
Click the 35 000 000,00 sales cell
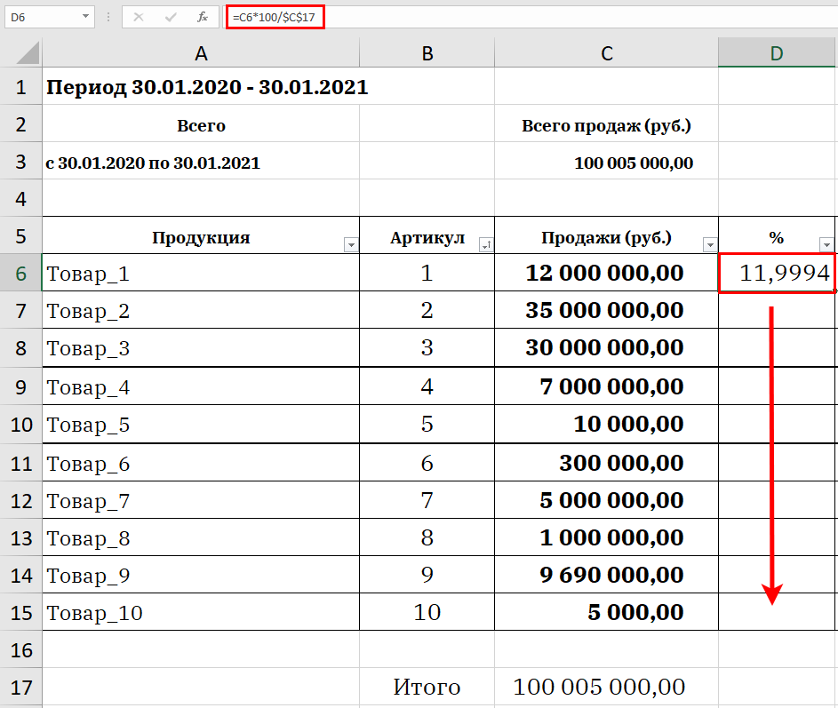pos(606,311)
